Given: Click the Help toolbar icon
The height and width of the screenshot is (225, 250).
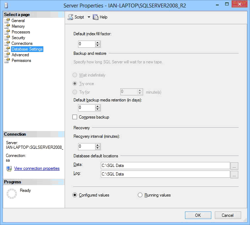Looking at the screenshot, I should coord(96,17).
